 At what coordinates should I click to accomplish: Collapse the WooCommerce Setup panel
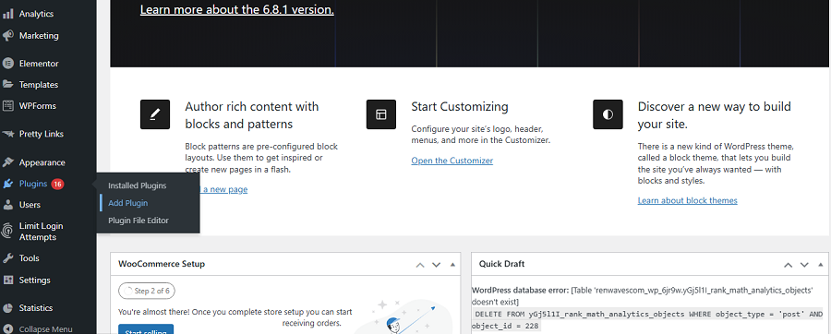click(452, 265)
